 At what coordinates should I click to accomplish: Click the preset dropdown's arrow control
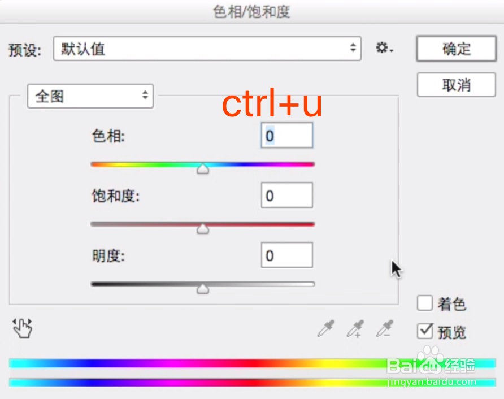click(x=353, y=49)
